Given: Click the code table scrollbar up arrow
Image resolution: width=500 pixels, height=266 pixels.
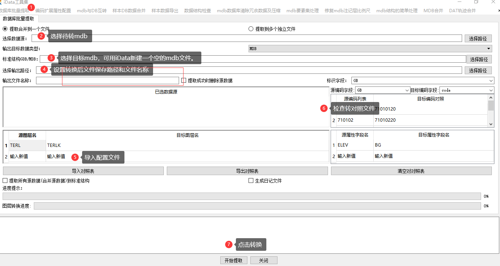Looking at the screenshot, I should click(x=491, y=97).
